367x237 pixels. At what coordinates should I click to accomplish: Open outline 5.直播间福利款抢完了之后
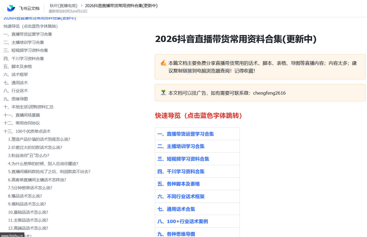click(x=49, y=172)
